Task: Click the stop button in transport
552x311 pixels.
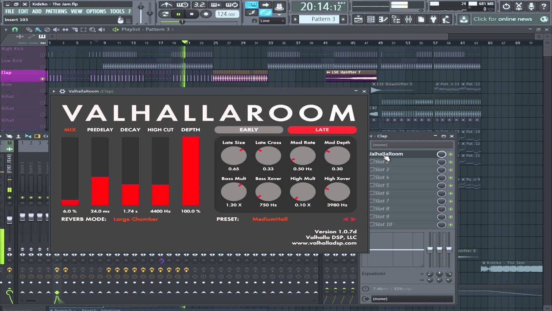Action: (x=191, y=14)
